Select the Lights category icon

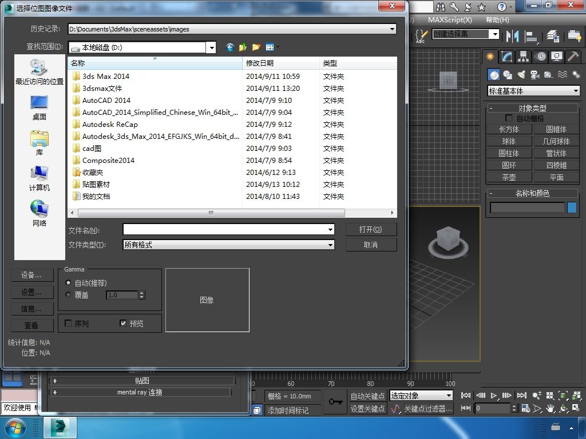[x=521, y=75]
